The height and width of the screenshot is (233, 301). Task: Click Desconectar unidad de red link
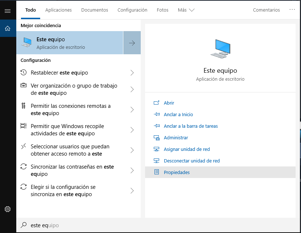coord(192,161)
